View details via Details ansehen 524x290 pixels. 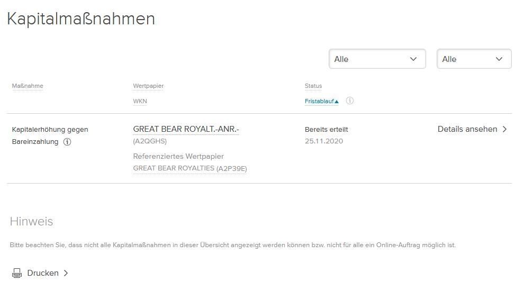tap(467, 129)
